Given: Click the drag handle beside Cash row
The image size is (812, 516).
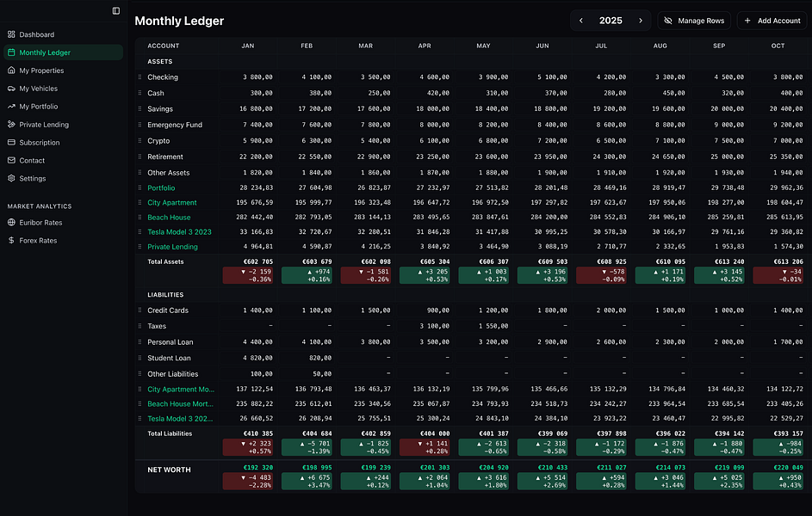Looking at the screenshot, I should click(139, 93).
